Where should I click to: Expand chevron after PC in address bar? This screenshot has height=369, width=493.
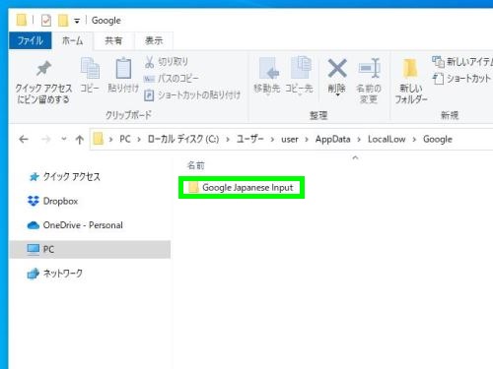coord(139,140)
